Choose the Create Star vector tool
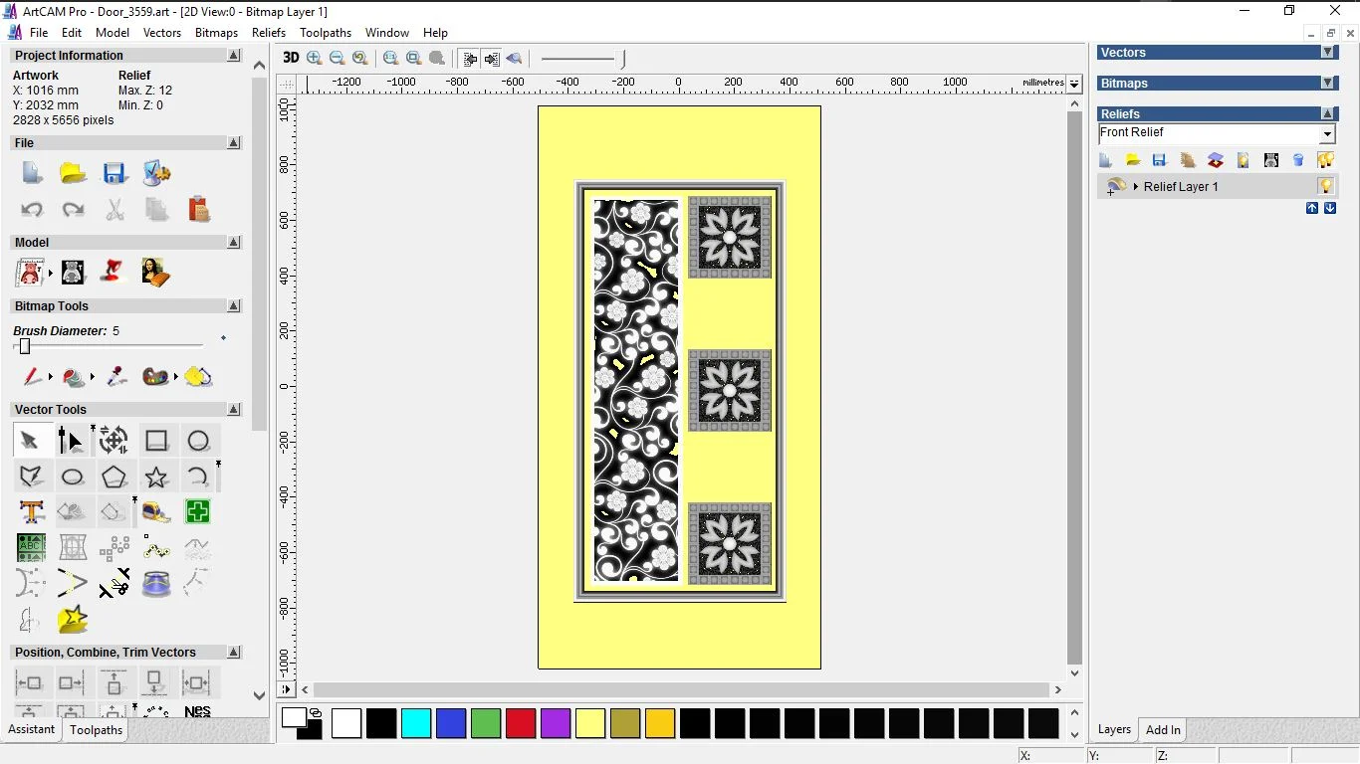 pos(156,477)
